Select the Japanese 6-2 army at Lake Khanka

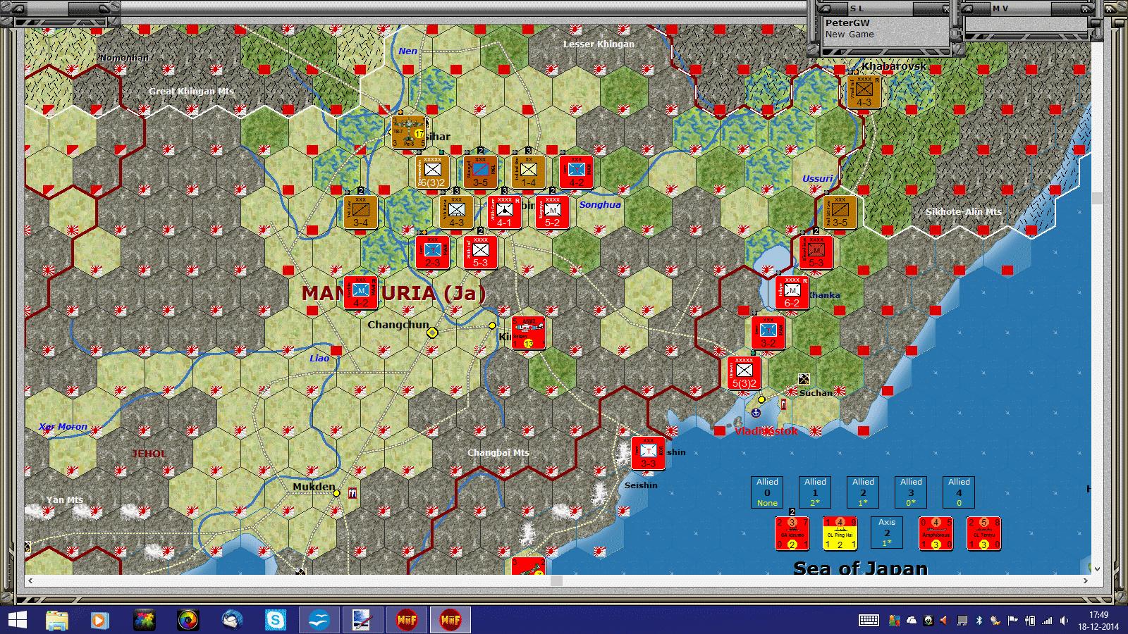coord(792,293)
